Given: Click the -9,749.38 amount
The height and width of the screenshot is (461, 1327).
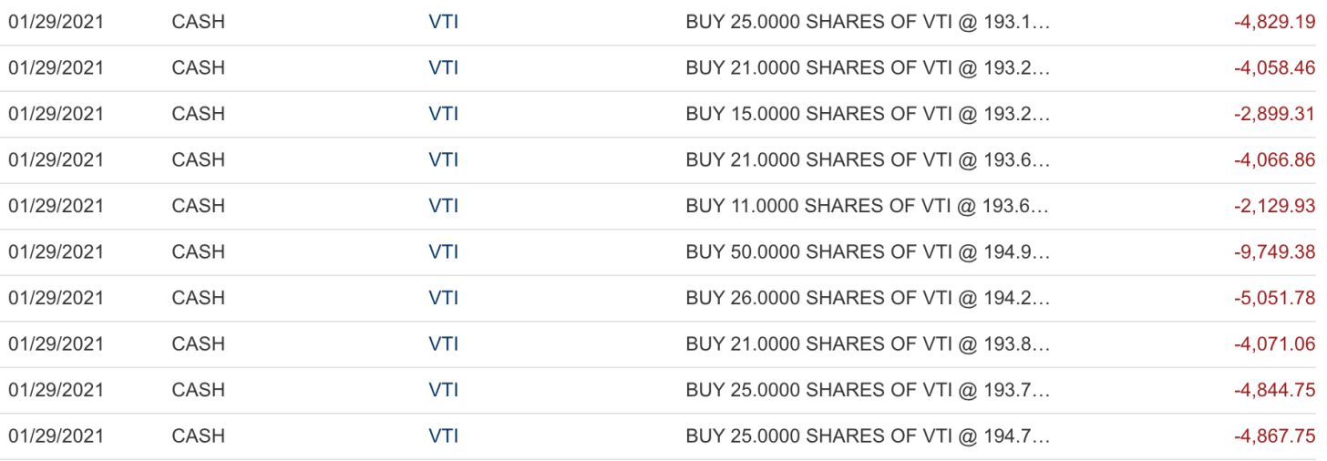Looking at the screenshot, I should (x=1274, y=251).
